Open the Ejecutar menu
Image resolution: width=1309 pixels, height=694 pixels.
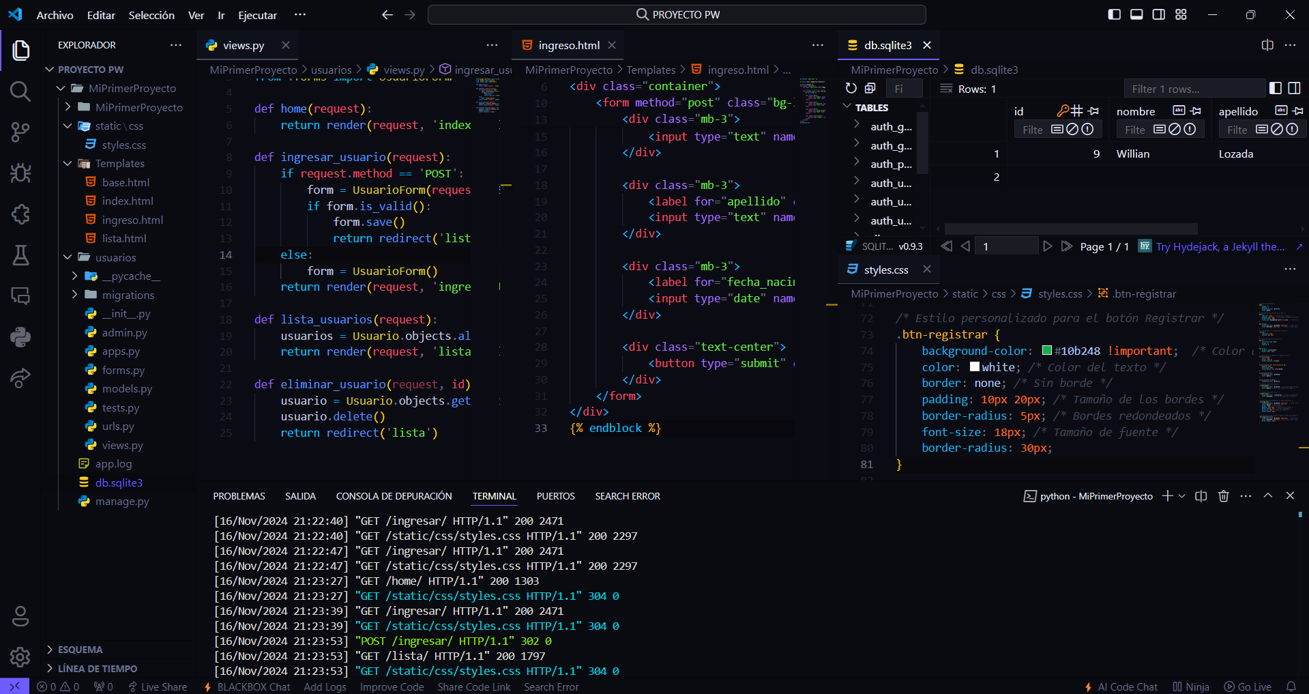[257, 14]
